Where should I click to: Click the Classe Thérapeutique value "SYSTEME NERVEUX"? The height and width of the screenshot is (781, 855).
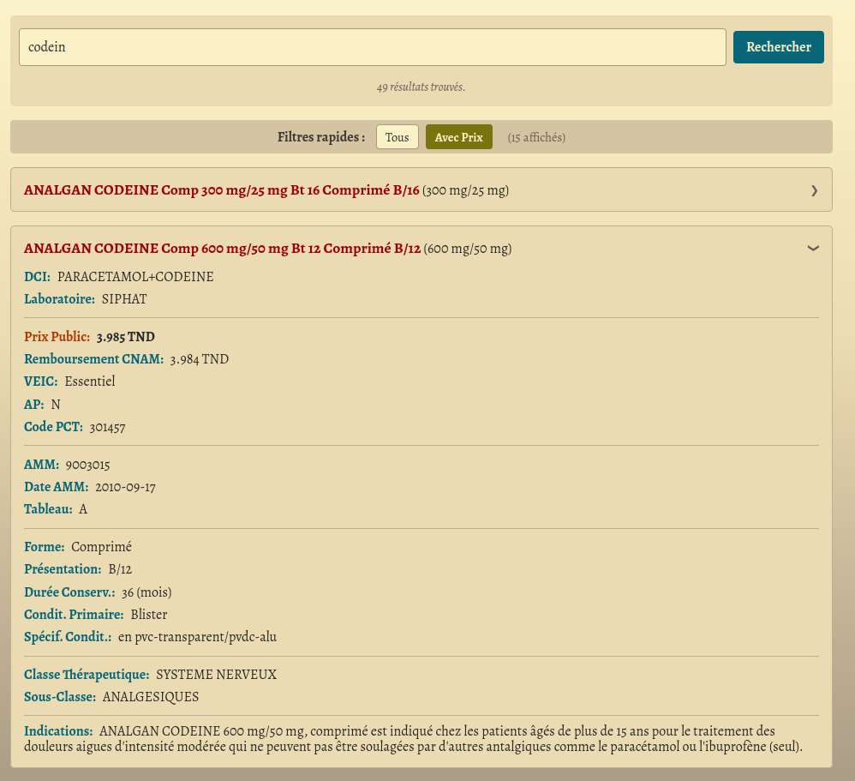217,675
